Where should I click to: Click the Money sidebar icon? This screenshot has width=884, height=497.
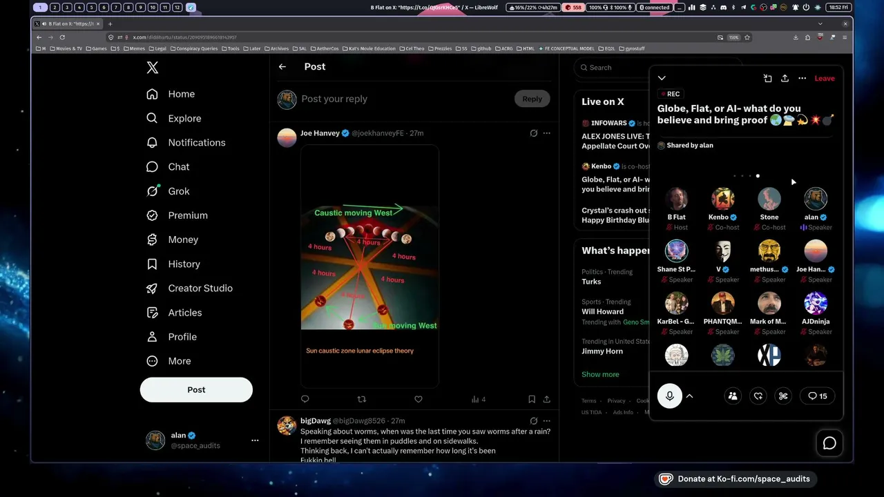(153, 240)
